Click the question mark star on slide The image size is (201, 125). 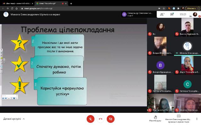click(x=19, y=42)
